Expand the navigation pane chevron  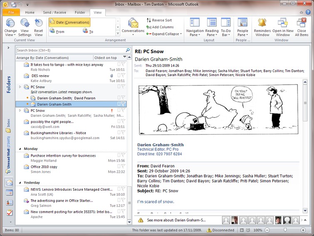(8, 48)
